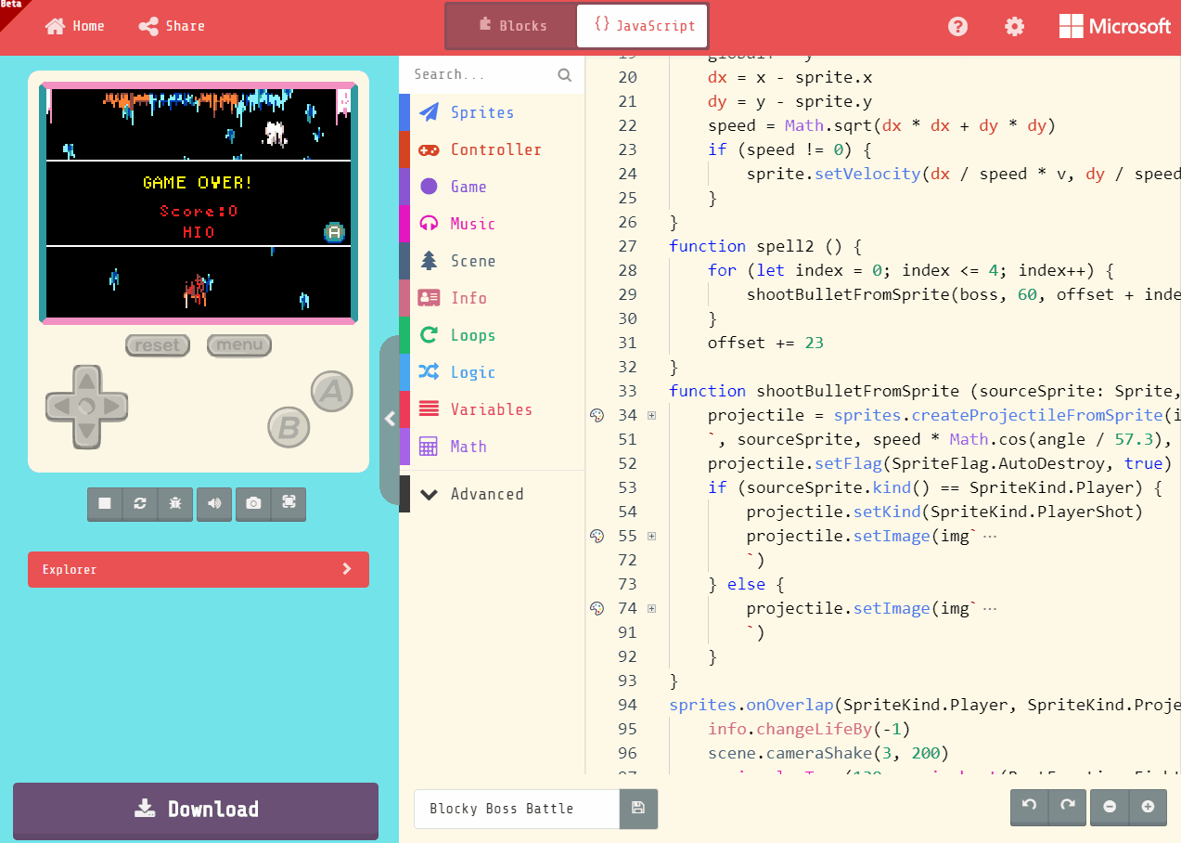
Task: Open the Game toolbox category
Action: pos(492,187)
